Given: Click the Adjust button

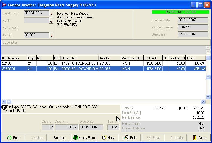Looking at the screenshot, I should point(36,138).
